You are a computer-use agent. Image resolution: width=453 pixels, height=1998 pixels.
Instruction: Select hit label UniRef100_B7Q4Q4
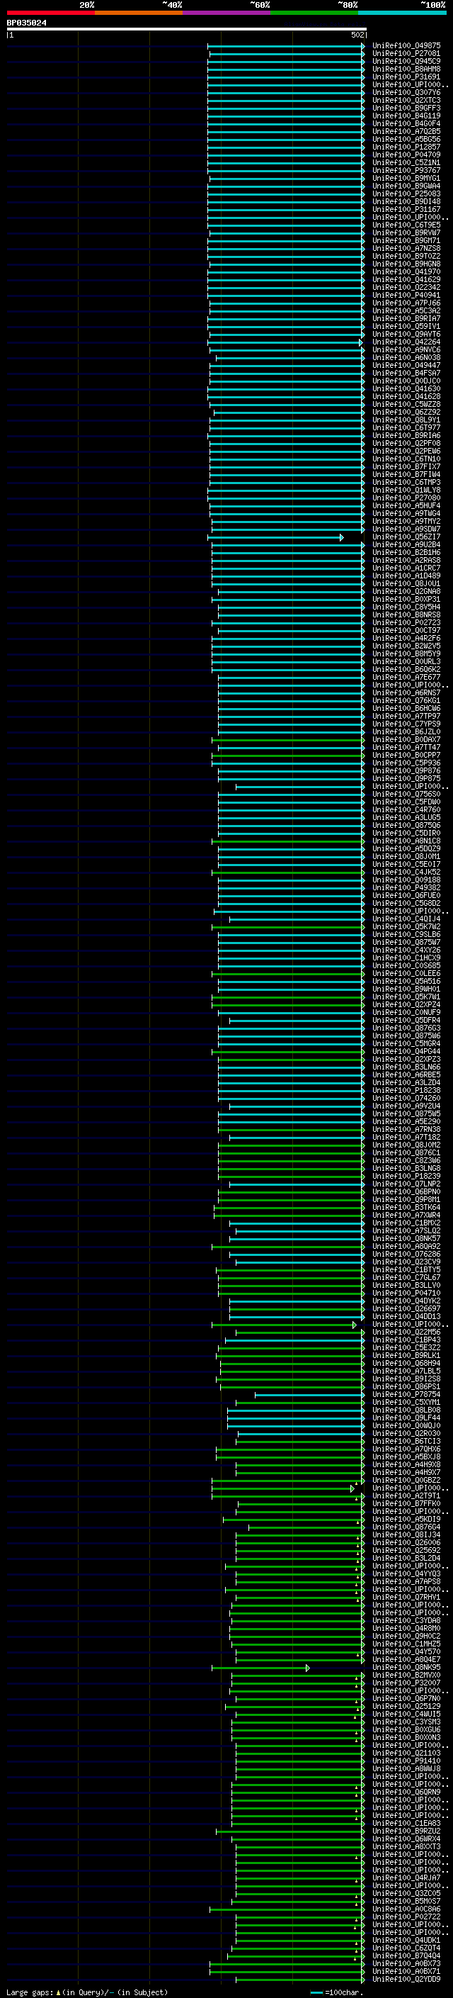pyautogui.click(x=406, y=1955)
